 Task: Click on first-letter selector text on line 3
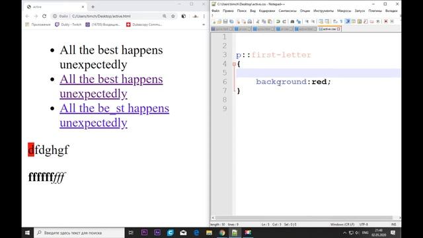[x=281, y=55]
